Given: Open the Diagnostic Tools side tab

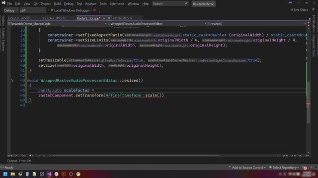Looking at the screenshot, I should (314, 45).
